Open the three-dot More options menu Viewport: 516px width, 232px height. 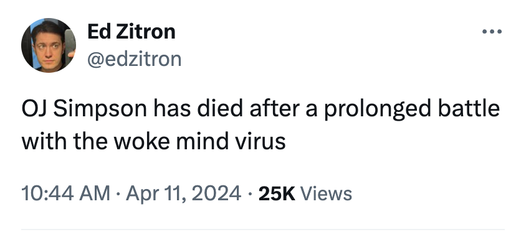[492, 32]
